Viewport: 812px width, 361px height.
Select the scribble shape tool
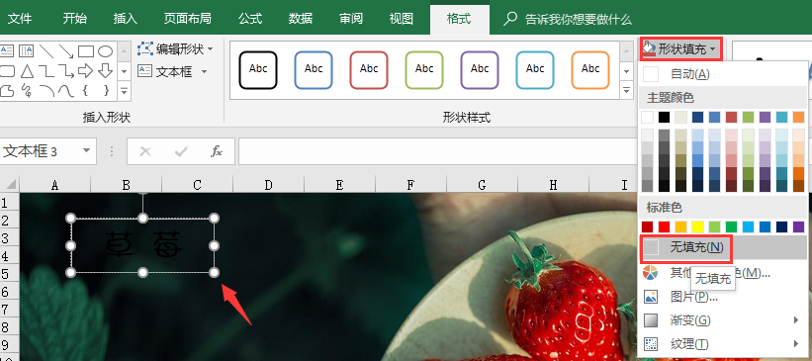27,91
